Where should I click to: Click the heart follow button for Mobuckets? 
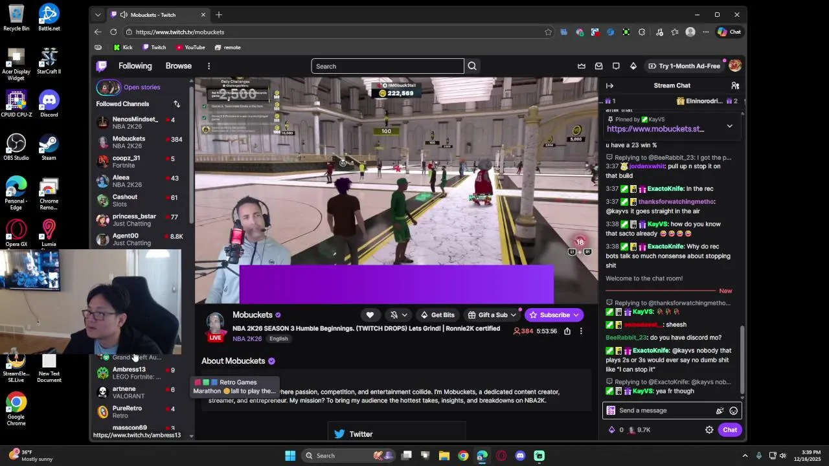tap(370, 315)
